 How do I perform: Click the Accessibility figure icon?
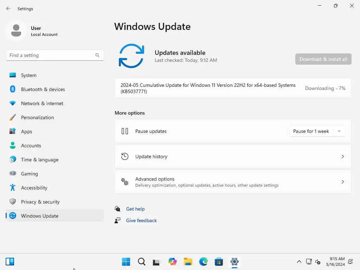pos(13,188)
